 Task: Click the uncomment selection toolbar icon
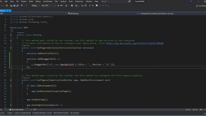93,6
